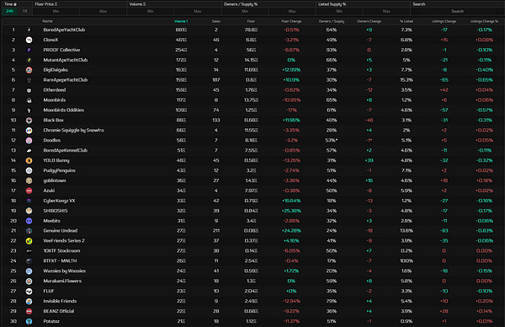Click the CyberKongz VX collection icon
505x327 pixels.
pyautogui.click(x=29, y=201)
